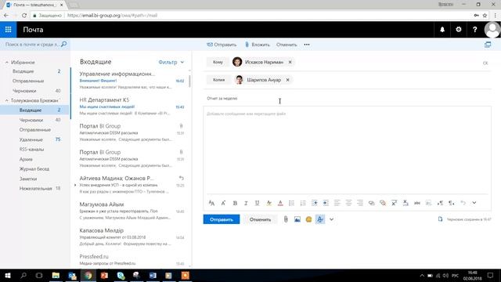Viewport: 501px width, 282px height.
Task: Increase indent in message body
Action: pyautogui.click(x=326, y=203)
